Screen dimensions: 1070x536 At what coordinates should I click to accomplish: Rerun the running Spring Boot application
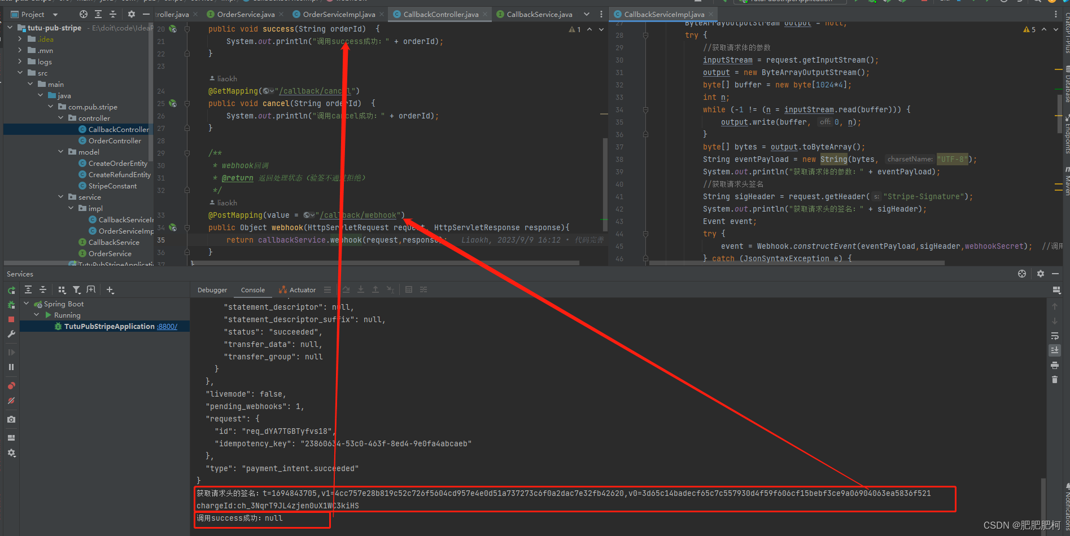click(11, 290)
